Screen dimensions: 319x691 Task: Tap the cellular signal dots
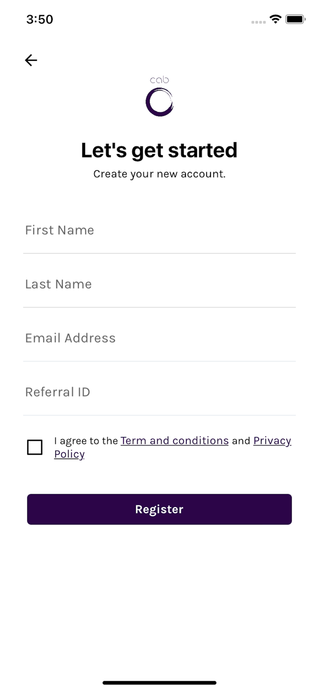click(x=258, y=22)
